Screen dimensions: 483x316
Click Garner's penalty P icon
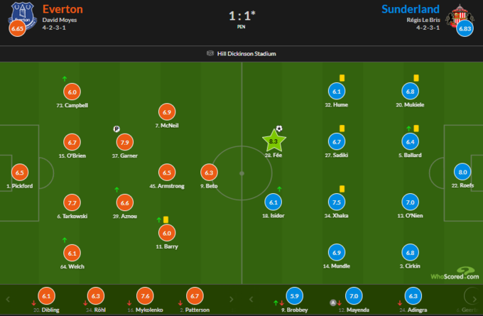(116, 129)
